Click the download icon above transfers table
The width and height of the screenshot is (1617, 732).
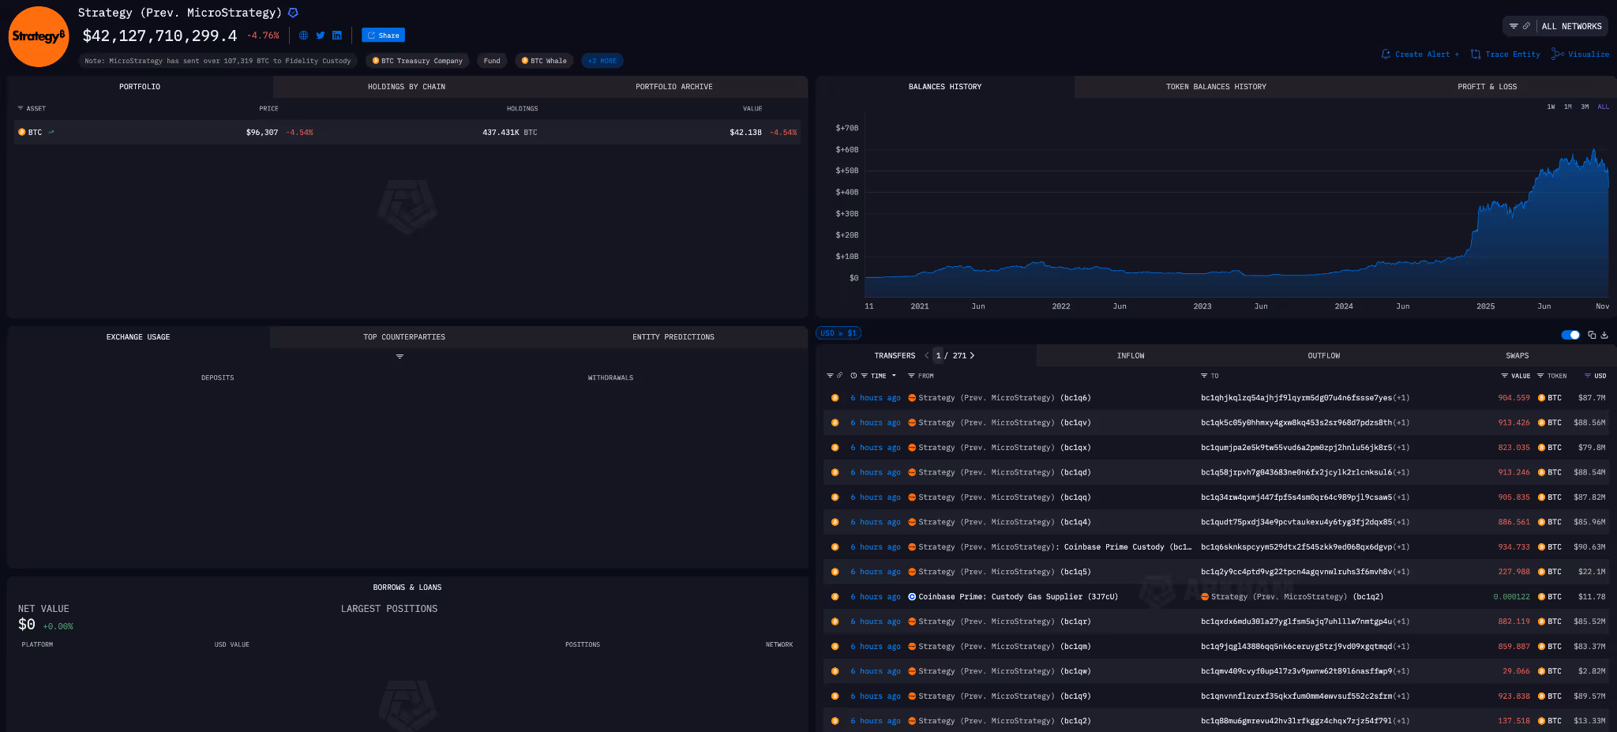[x=1604, y=335]
